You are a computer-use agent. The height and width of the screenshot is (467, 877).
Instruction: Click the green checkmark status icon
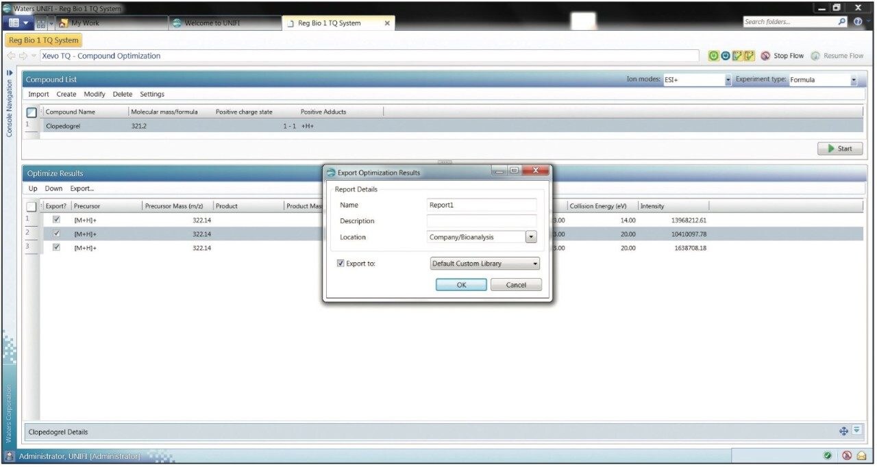click(x=828, y=455)
